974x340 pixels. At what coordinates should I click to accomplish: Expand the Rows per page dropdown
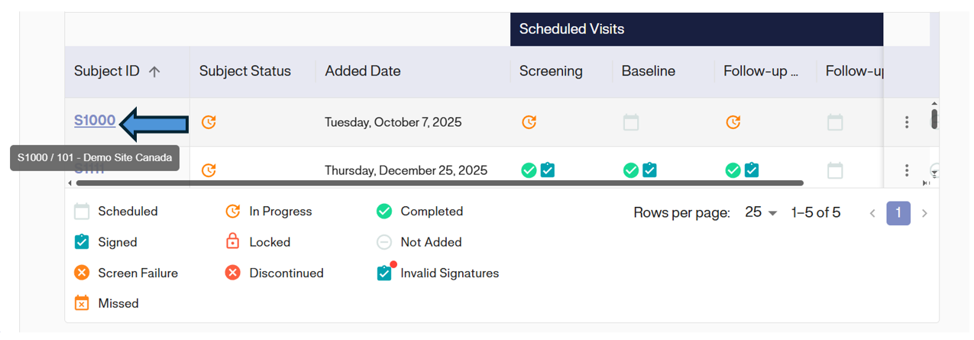pyautogui.click(x=761, y=212)
